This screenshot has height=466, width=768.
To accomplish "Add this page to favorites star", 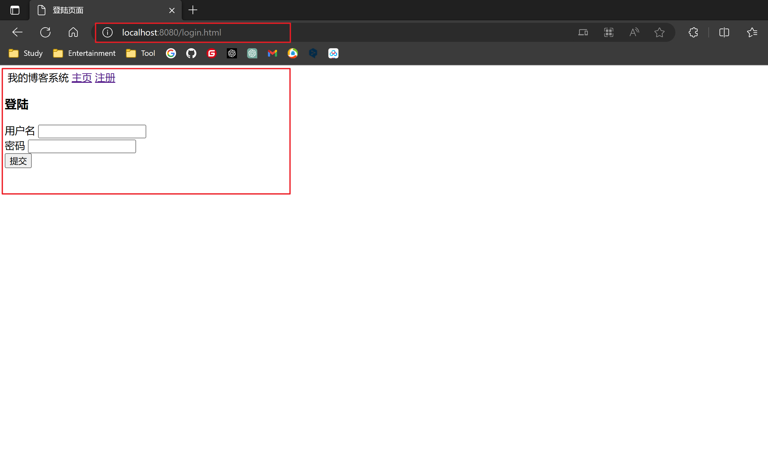I will [x=659, y=32].
